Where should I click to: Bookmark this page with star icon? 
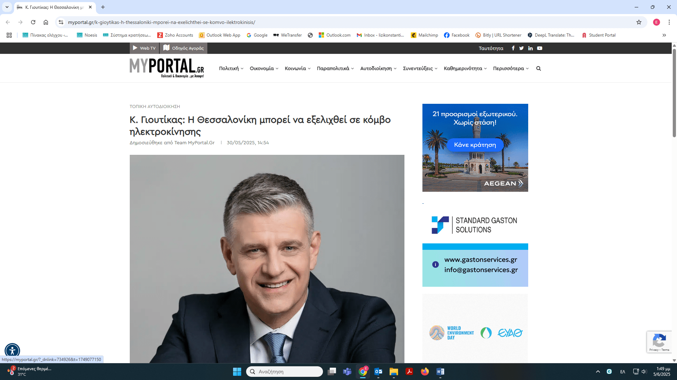639,22
